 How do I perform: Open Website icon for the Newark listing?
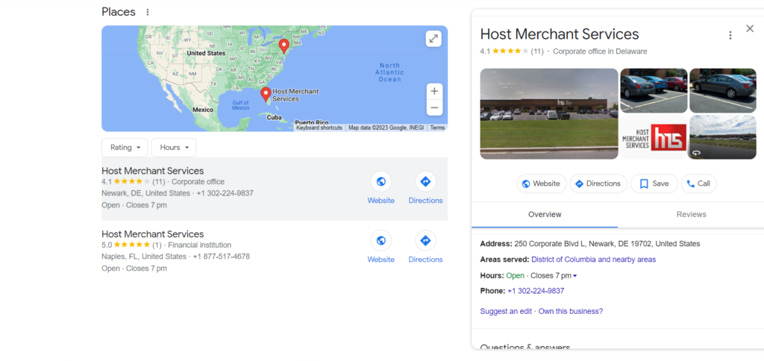click(381, 182)
